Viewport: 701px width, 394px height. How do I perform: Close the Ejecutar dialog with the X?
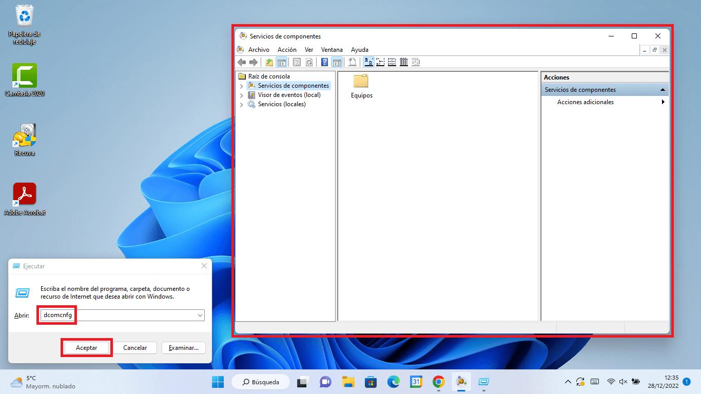pyautogui.click(x=204, y=266)
